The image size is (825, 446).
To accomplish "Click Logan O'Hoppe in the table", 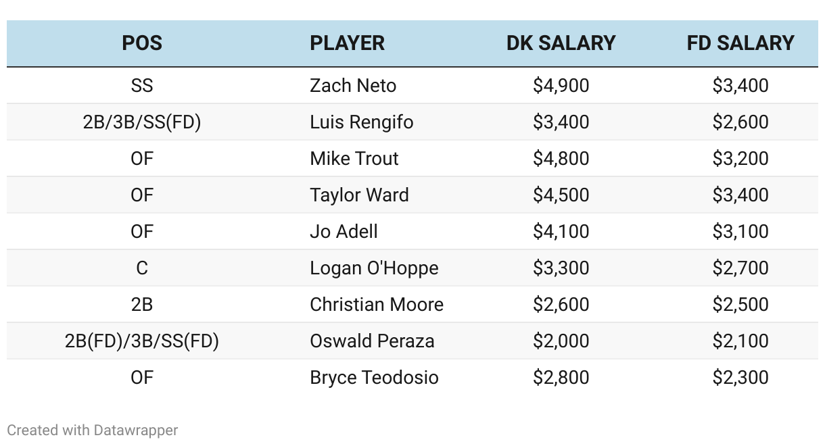I will (374, 268).
